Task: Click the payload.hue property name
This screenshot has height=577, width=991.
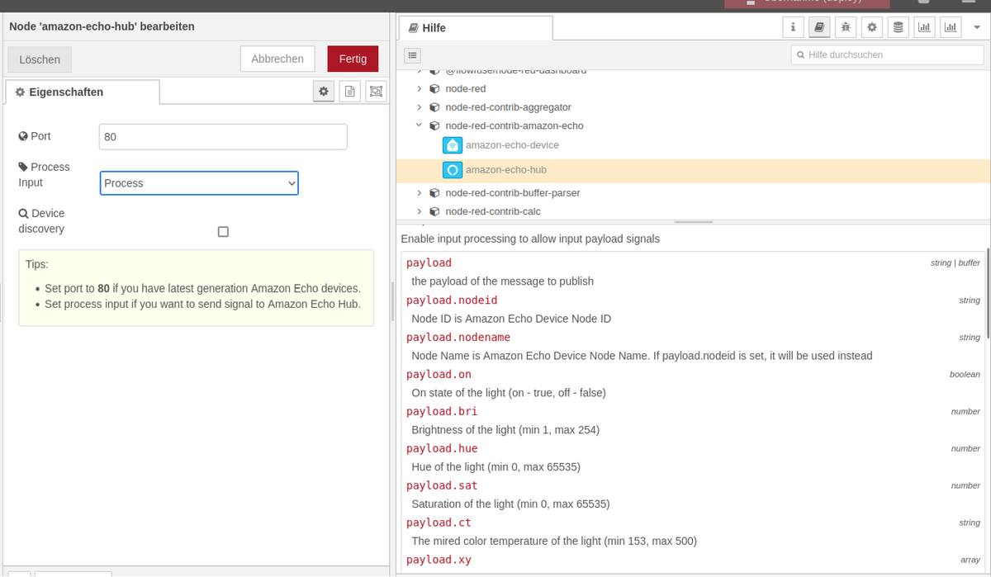Action: tap(442, 448)
